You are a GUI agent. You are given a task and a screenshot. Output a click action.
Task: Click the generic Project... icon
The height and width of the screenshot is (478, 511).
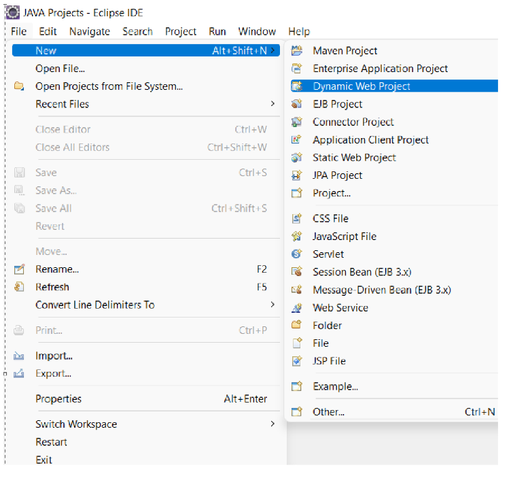tap(296, 193)
